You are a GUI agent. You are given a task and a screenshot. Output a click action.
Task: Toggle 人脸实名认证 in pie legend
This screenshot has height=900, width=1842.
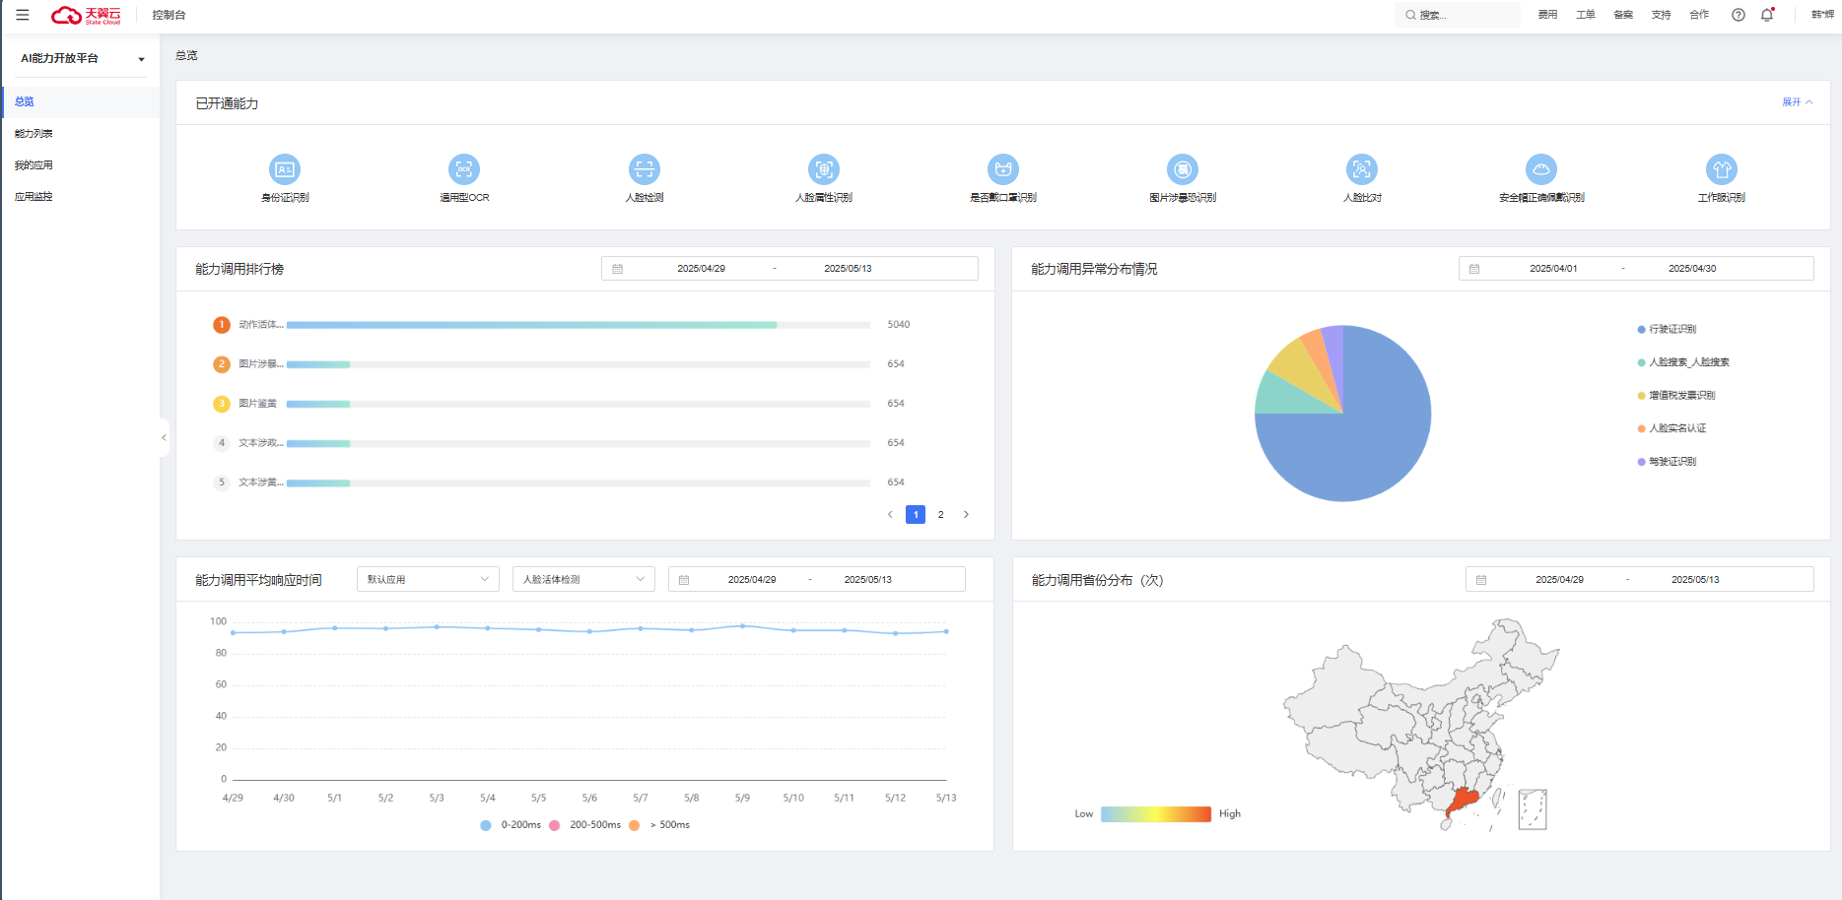click(1671, 428)
